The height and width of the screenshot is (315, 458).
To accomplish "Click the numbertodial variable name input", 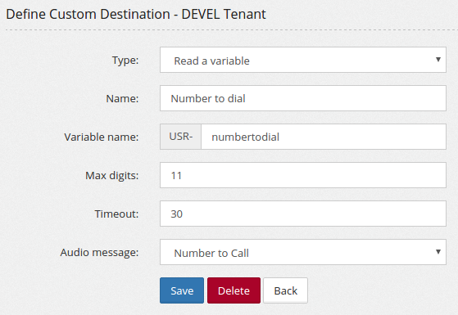I will pos(324,137).
